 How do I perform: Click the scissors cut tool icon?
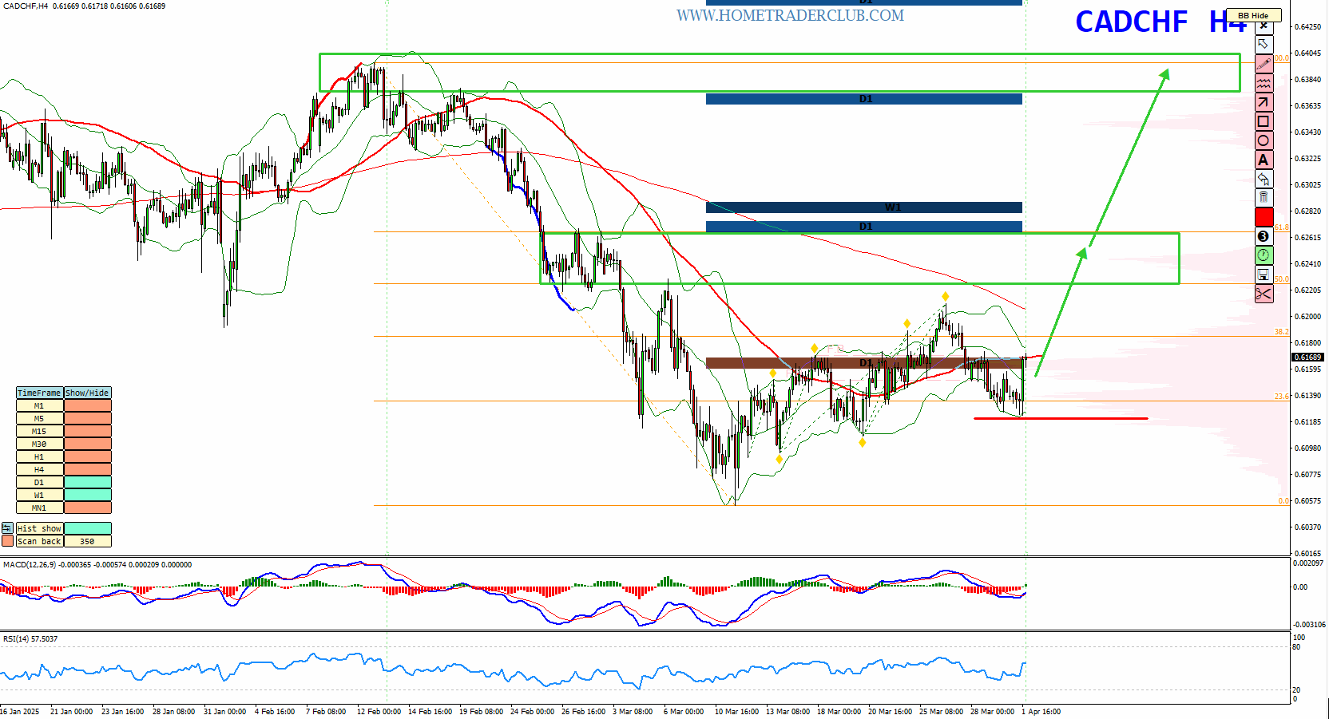[x=1264, y=294]
